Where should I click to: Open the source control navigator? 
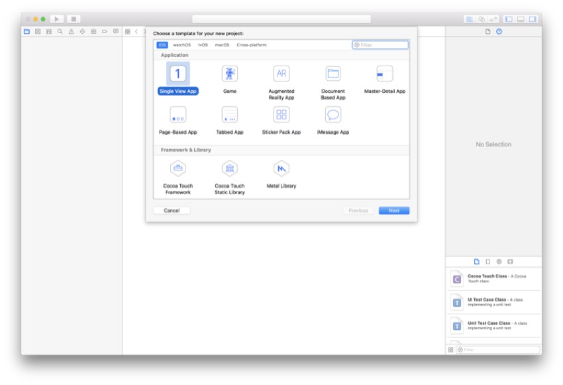click(38, 32)
